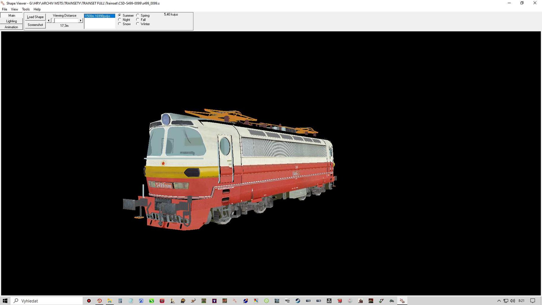Click the Viewing Distance left arrow
This screenshot has height=305, width=542.
(49, 21)
